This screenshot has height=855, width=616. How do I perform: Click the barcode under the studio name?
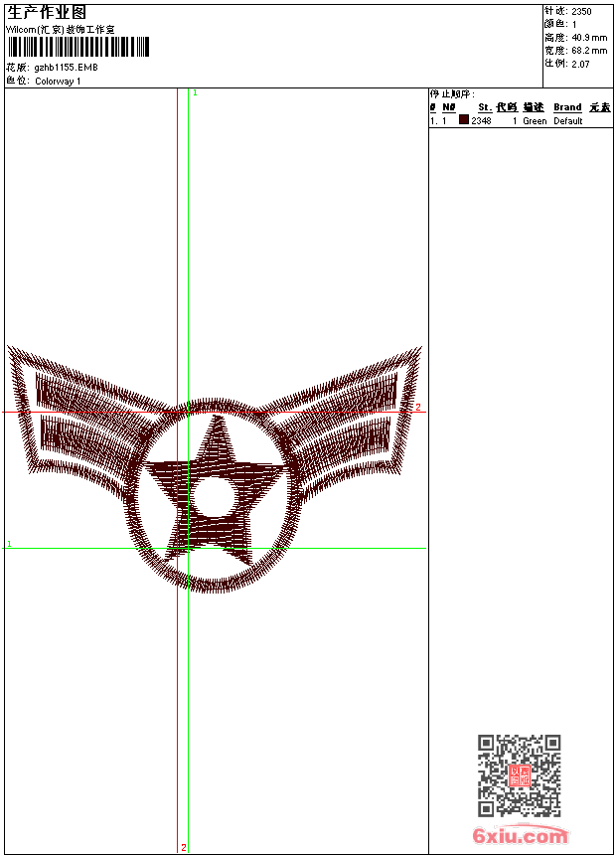click(x=77, y=47)
